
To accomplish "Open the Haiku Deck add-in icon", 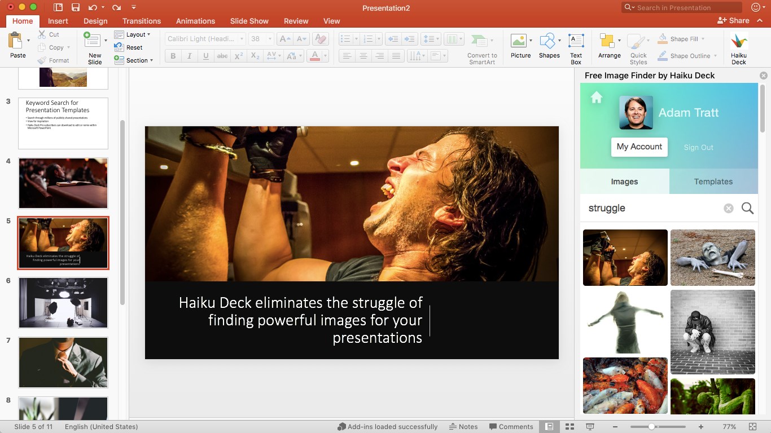I will pos(738,47).
